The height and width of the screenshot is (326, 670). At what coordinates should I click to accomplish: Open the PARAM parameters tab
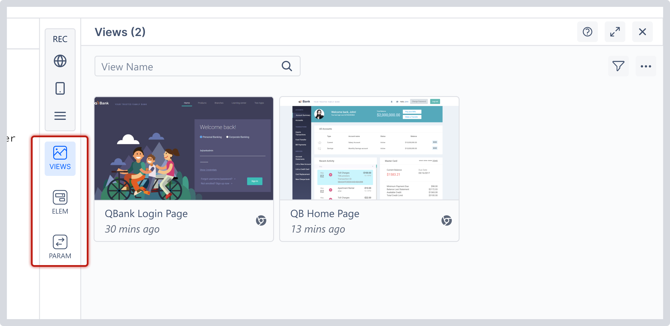(60, 247)
